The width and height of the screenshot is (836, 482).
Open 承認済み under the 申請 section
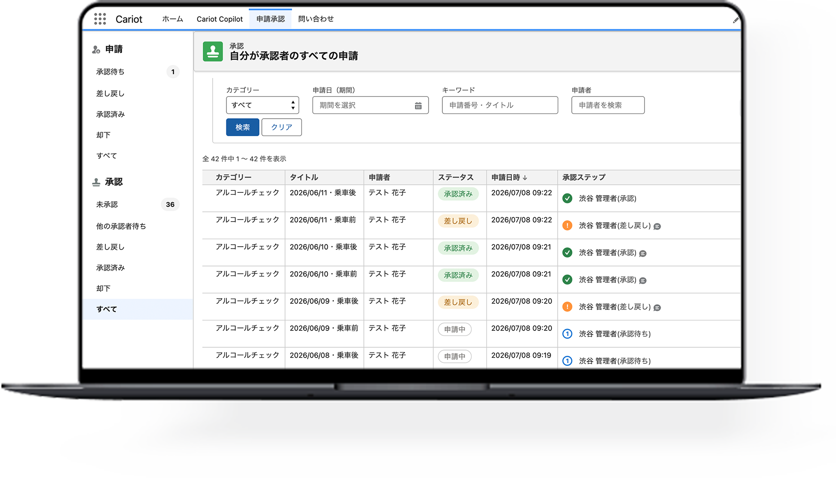[111, 114]
